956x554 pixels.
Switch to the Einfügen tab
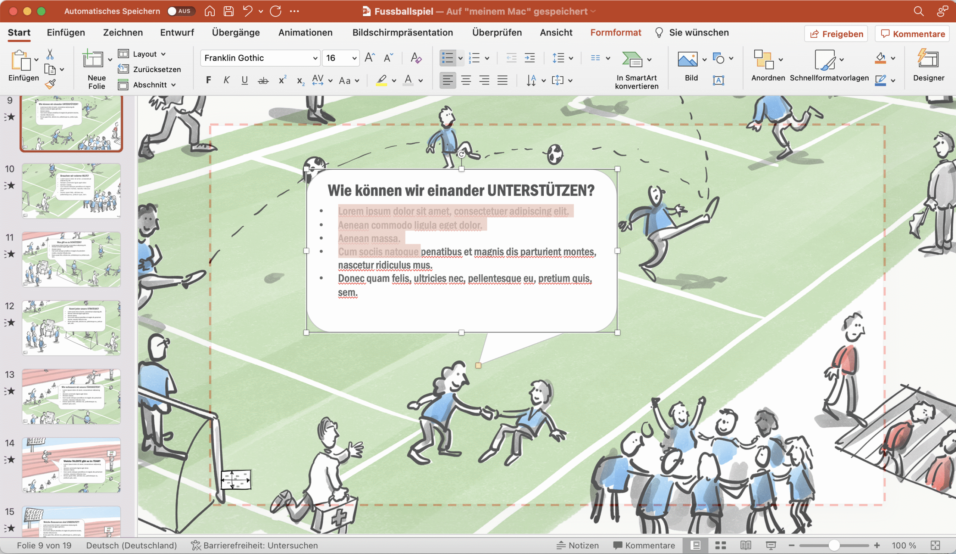pyautogui.click(x=66, y=33)
